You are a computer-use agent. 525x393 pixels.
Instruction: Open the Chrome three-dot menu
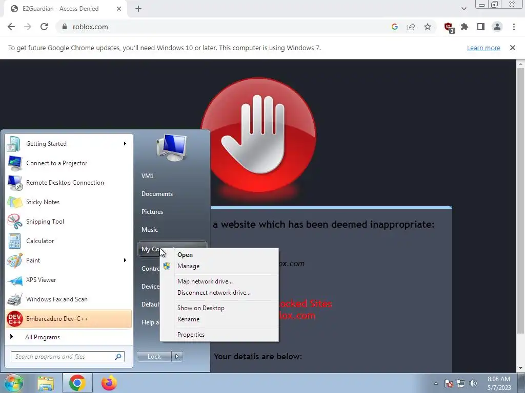[514, 27]
